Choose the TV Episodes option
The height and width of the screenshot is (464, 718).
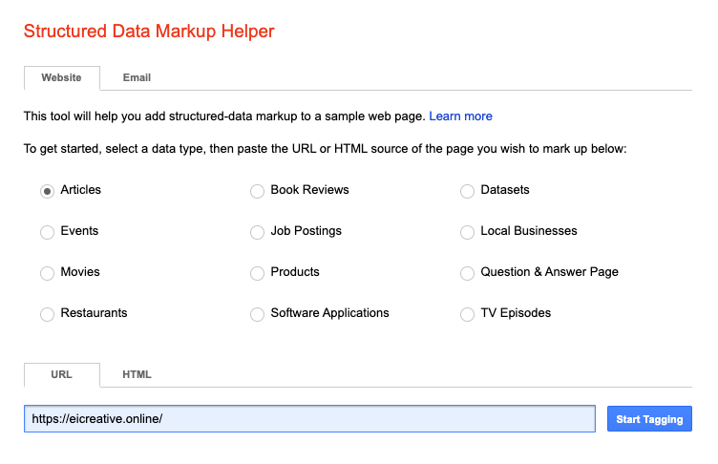467,314
